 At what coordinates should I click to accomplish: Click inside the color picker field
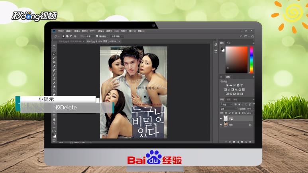[x=237, y=60]
